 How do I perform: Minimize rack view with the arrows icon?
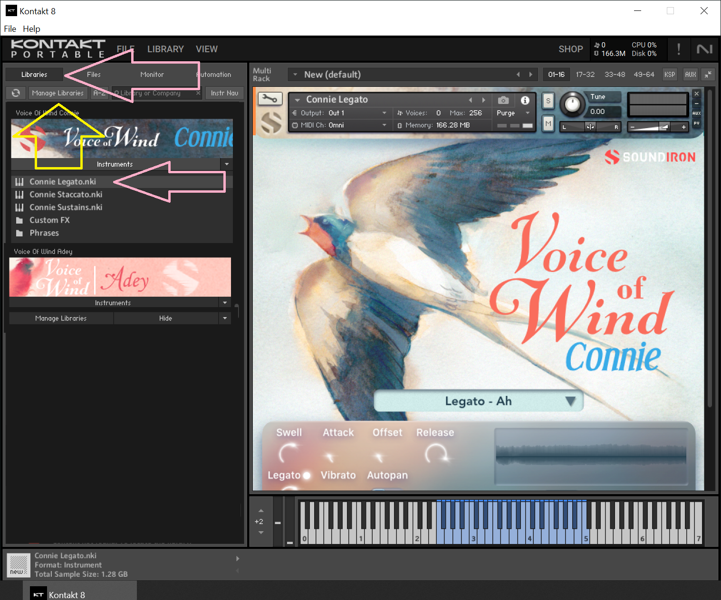click(708, 75)
